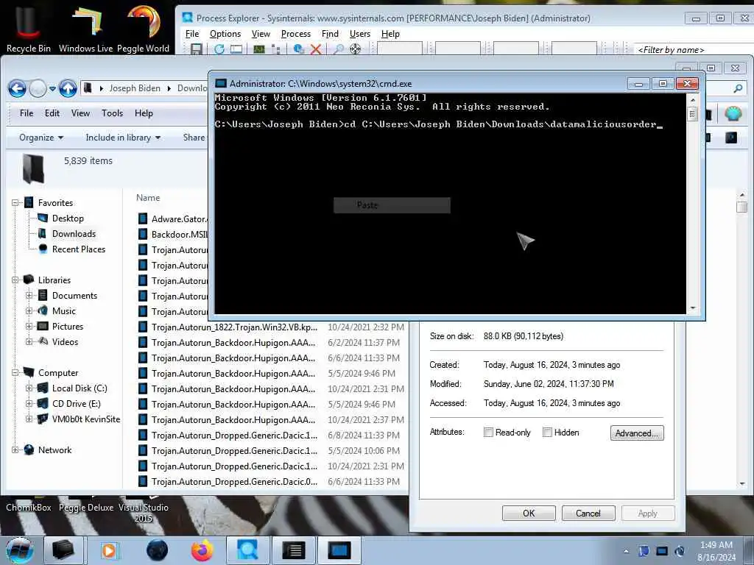Open the Include in library dropdown
Screen dimensions: 754x565
123,138
